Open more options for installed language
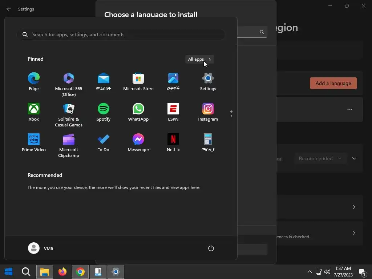This screenshot has width=372, height=279. [350, 109]
